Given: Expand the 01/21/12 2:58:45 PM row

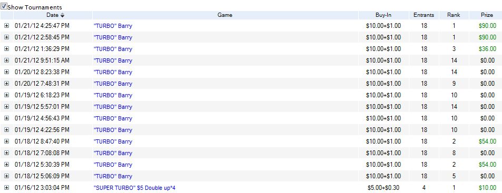Looking at the screenshot, I should tap(7, 37).
